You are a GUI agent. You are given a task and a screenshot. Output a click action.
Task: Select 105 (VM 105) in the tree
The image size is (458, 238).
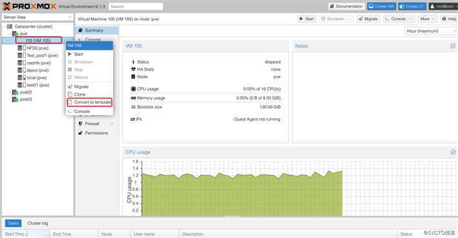38,40
